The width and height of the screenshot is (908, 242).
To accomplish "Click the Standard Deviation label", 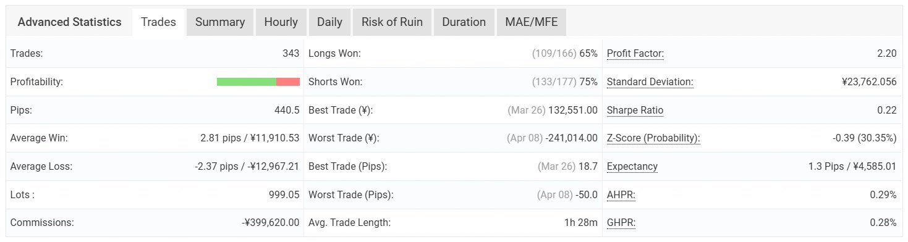I will coord(650,82).
